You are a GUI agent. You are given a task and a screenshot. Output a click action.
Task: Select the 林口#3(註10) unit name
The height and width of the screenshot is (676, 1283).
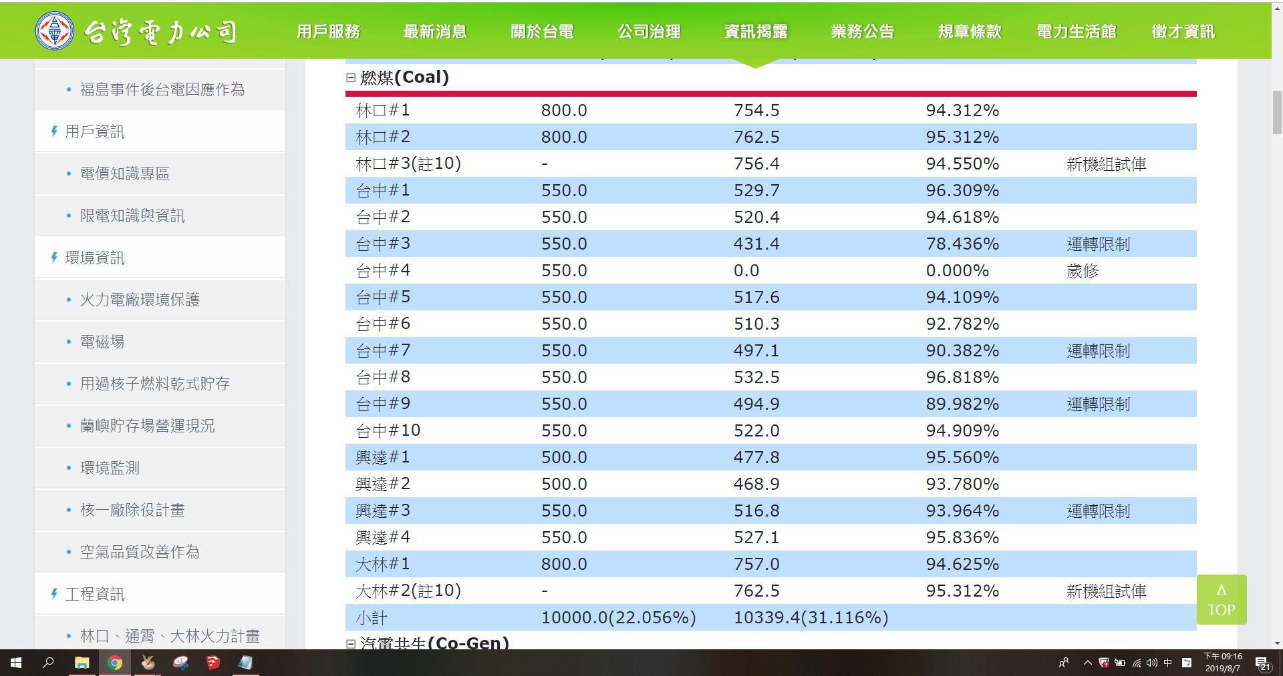pyautogui.click(x=408, y=163)
